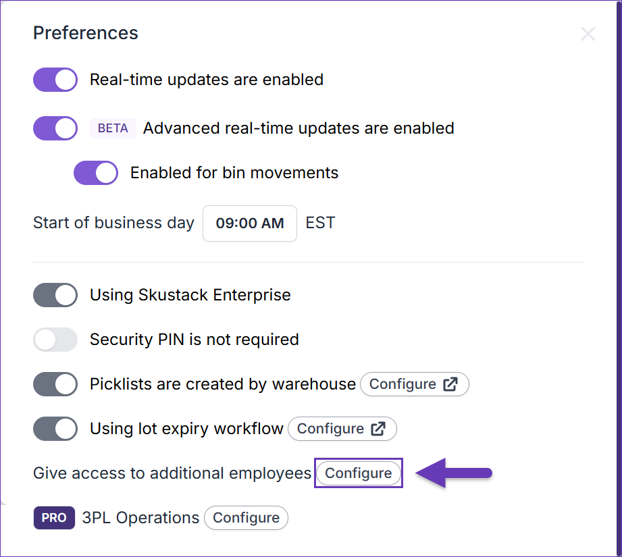
Task: Turn off Enabled for bin movements
Action: (x=96, y=173)
